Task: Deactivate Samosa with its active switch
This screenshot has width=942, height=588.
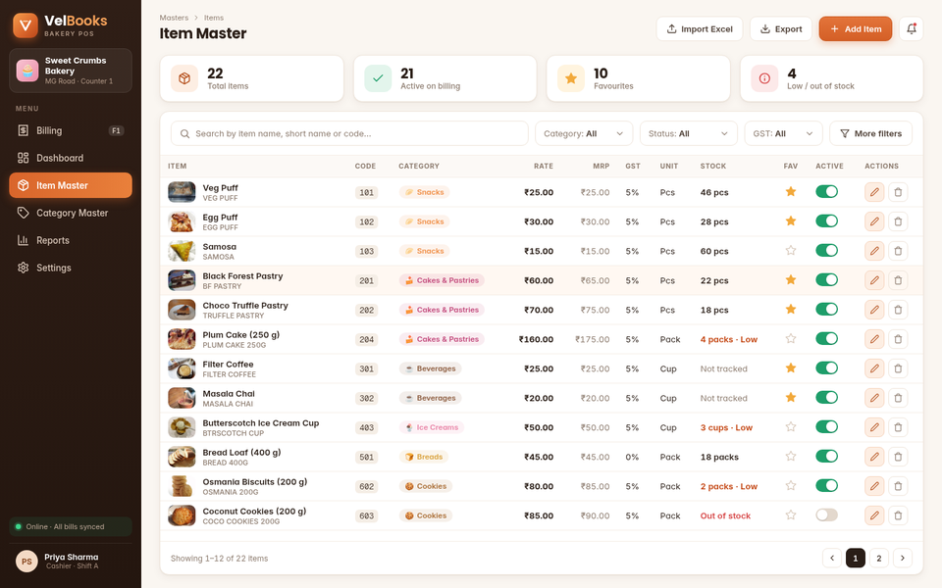Action: [x=826, y=250]
